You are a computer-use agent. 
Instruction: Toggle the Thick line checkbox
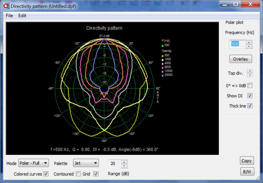pyautogui.click(x=250, y=106)
